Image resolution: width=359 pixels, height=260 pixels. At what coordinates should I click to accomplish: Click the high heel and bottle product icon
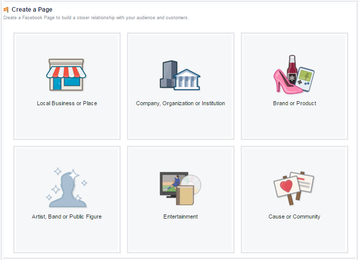tap(294, 74)
